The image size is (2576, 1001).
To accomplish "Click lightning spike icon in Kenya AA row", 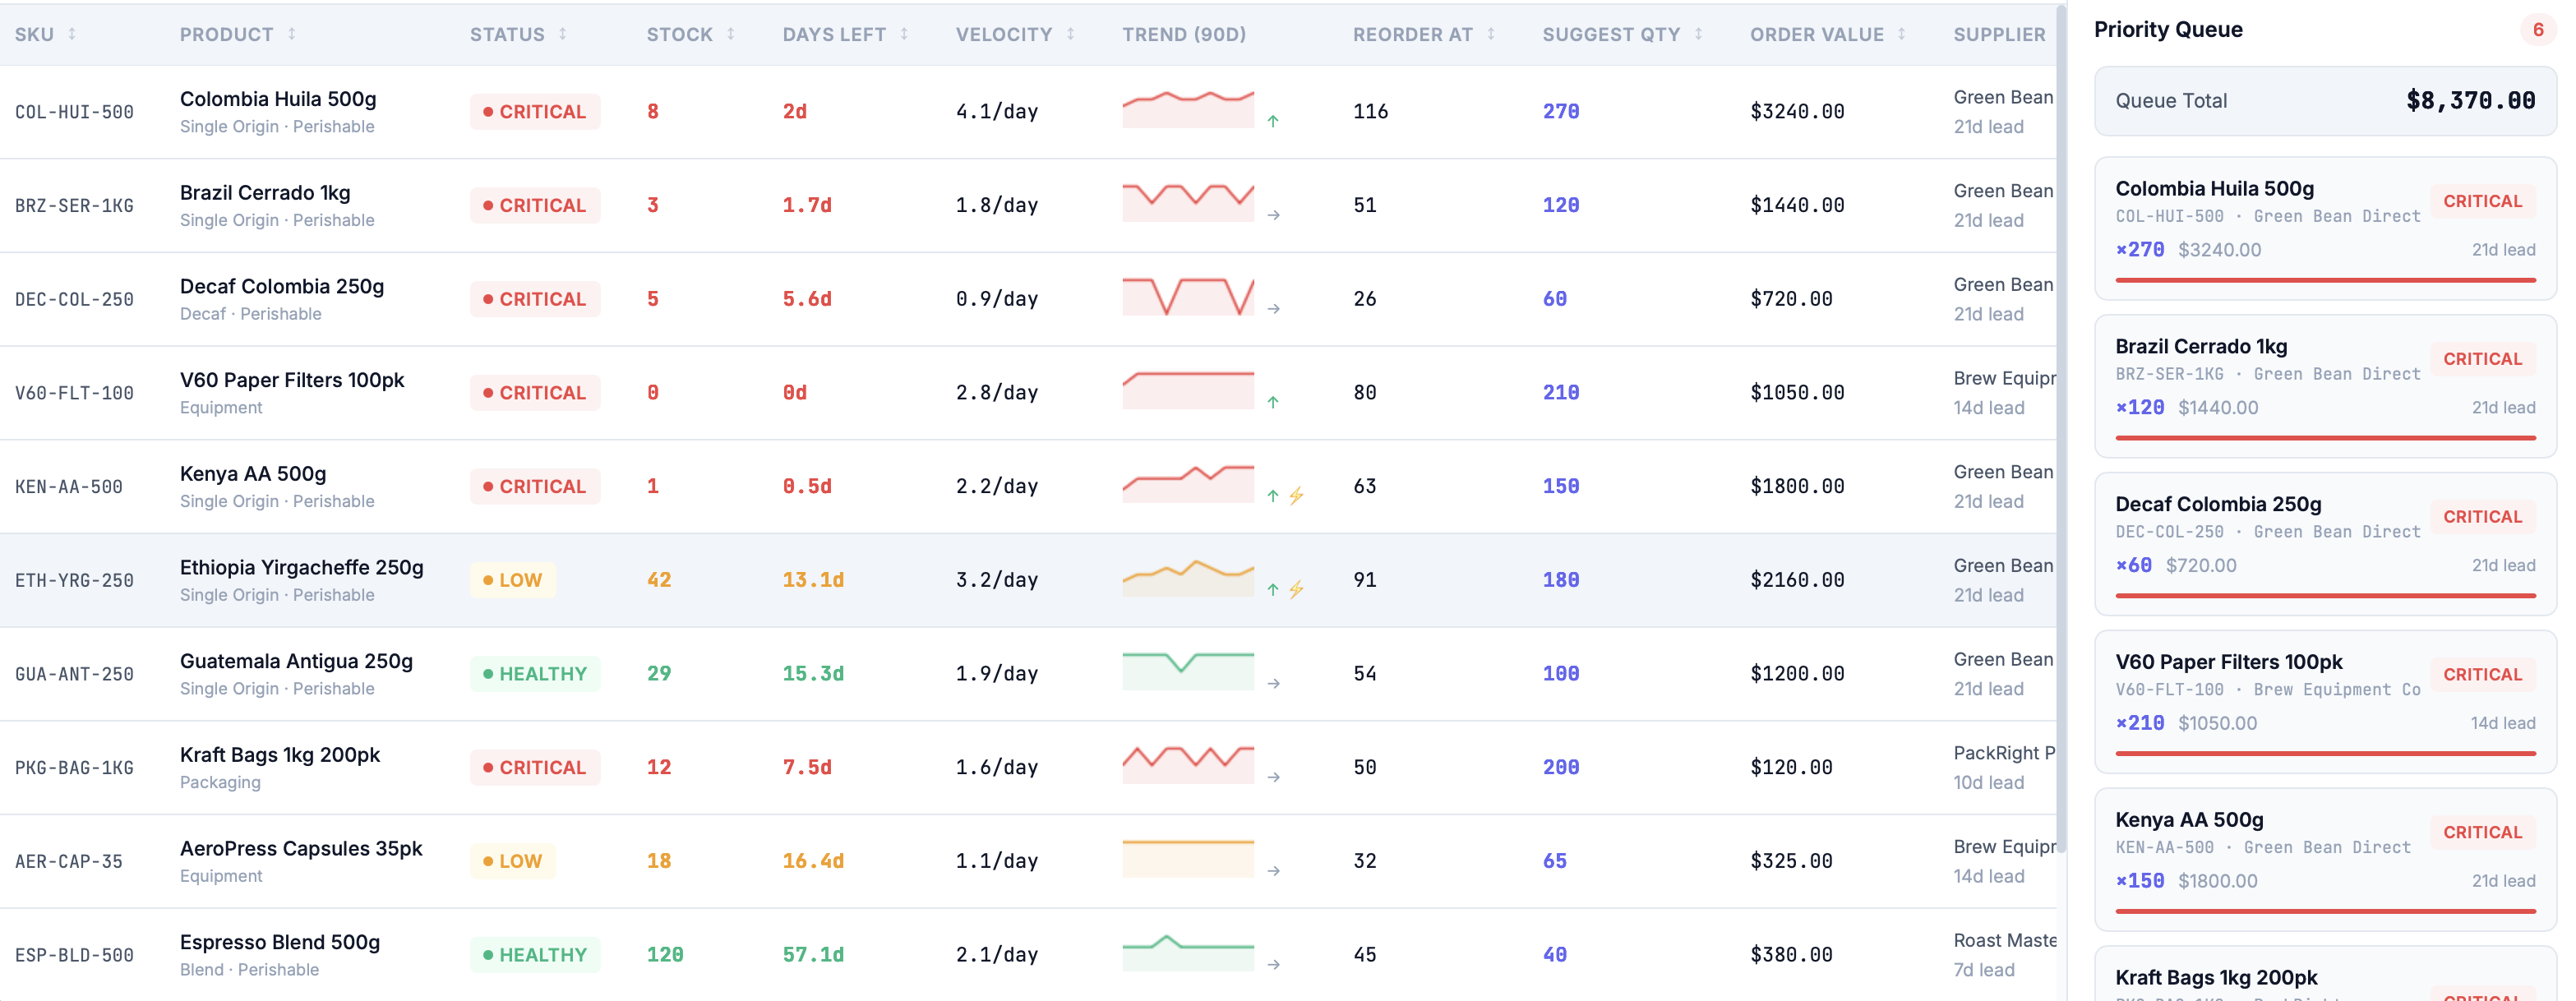I will pyautogui.click(x=1296, y=496).
